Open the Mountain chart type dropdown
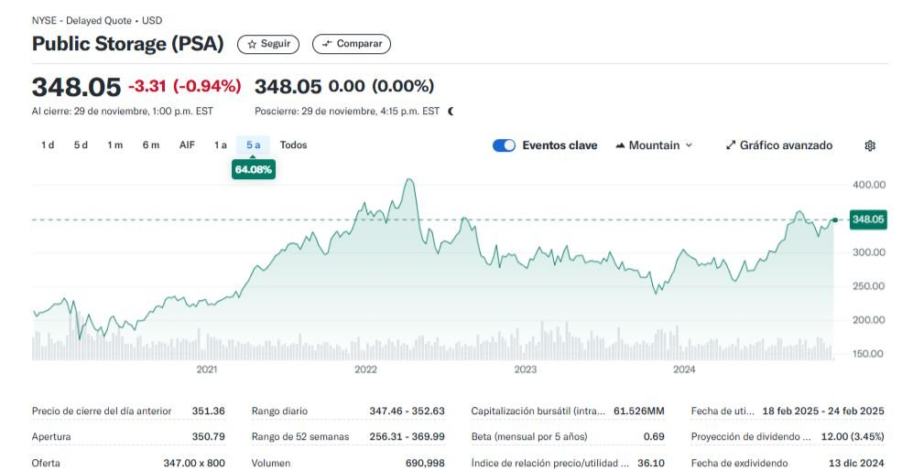Image resolution: width=902 pixels, height=470 pixels. (654, 146)
